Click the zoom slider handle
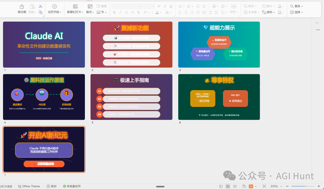This screenshot has width=324, height=189. click(x=306, y=186)
